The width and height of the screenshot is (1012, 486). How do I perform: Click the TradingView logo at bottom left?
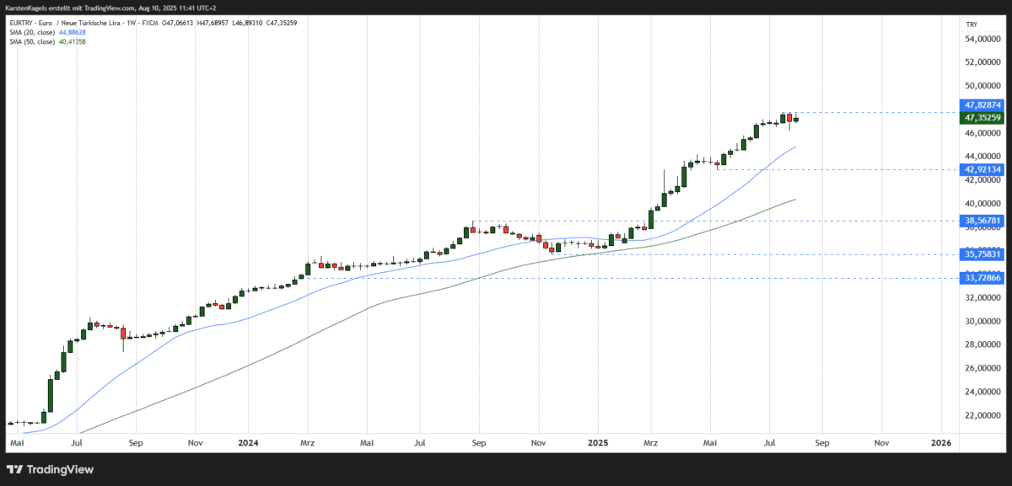point(51,469)
